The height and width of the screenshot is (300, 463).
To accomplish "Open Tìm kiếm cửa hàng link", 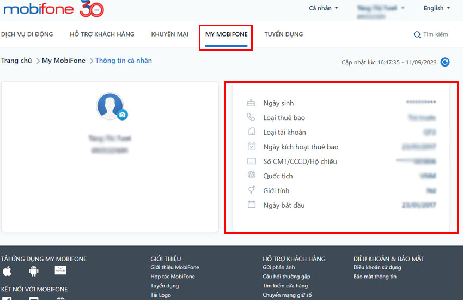I will pos(285,286).
